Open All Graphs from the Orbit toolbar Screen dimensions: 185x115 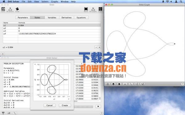tap(93, 10)
